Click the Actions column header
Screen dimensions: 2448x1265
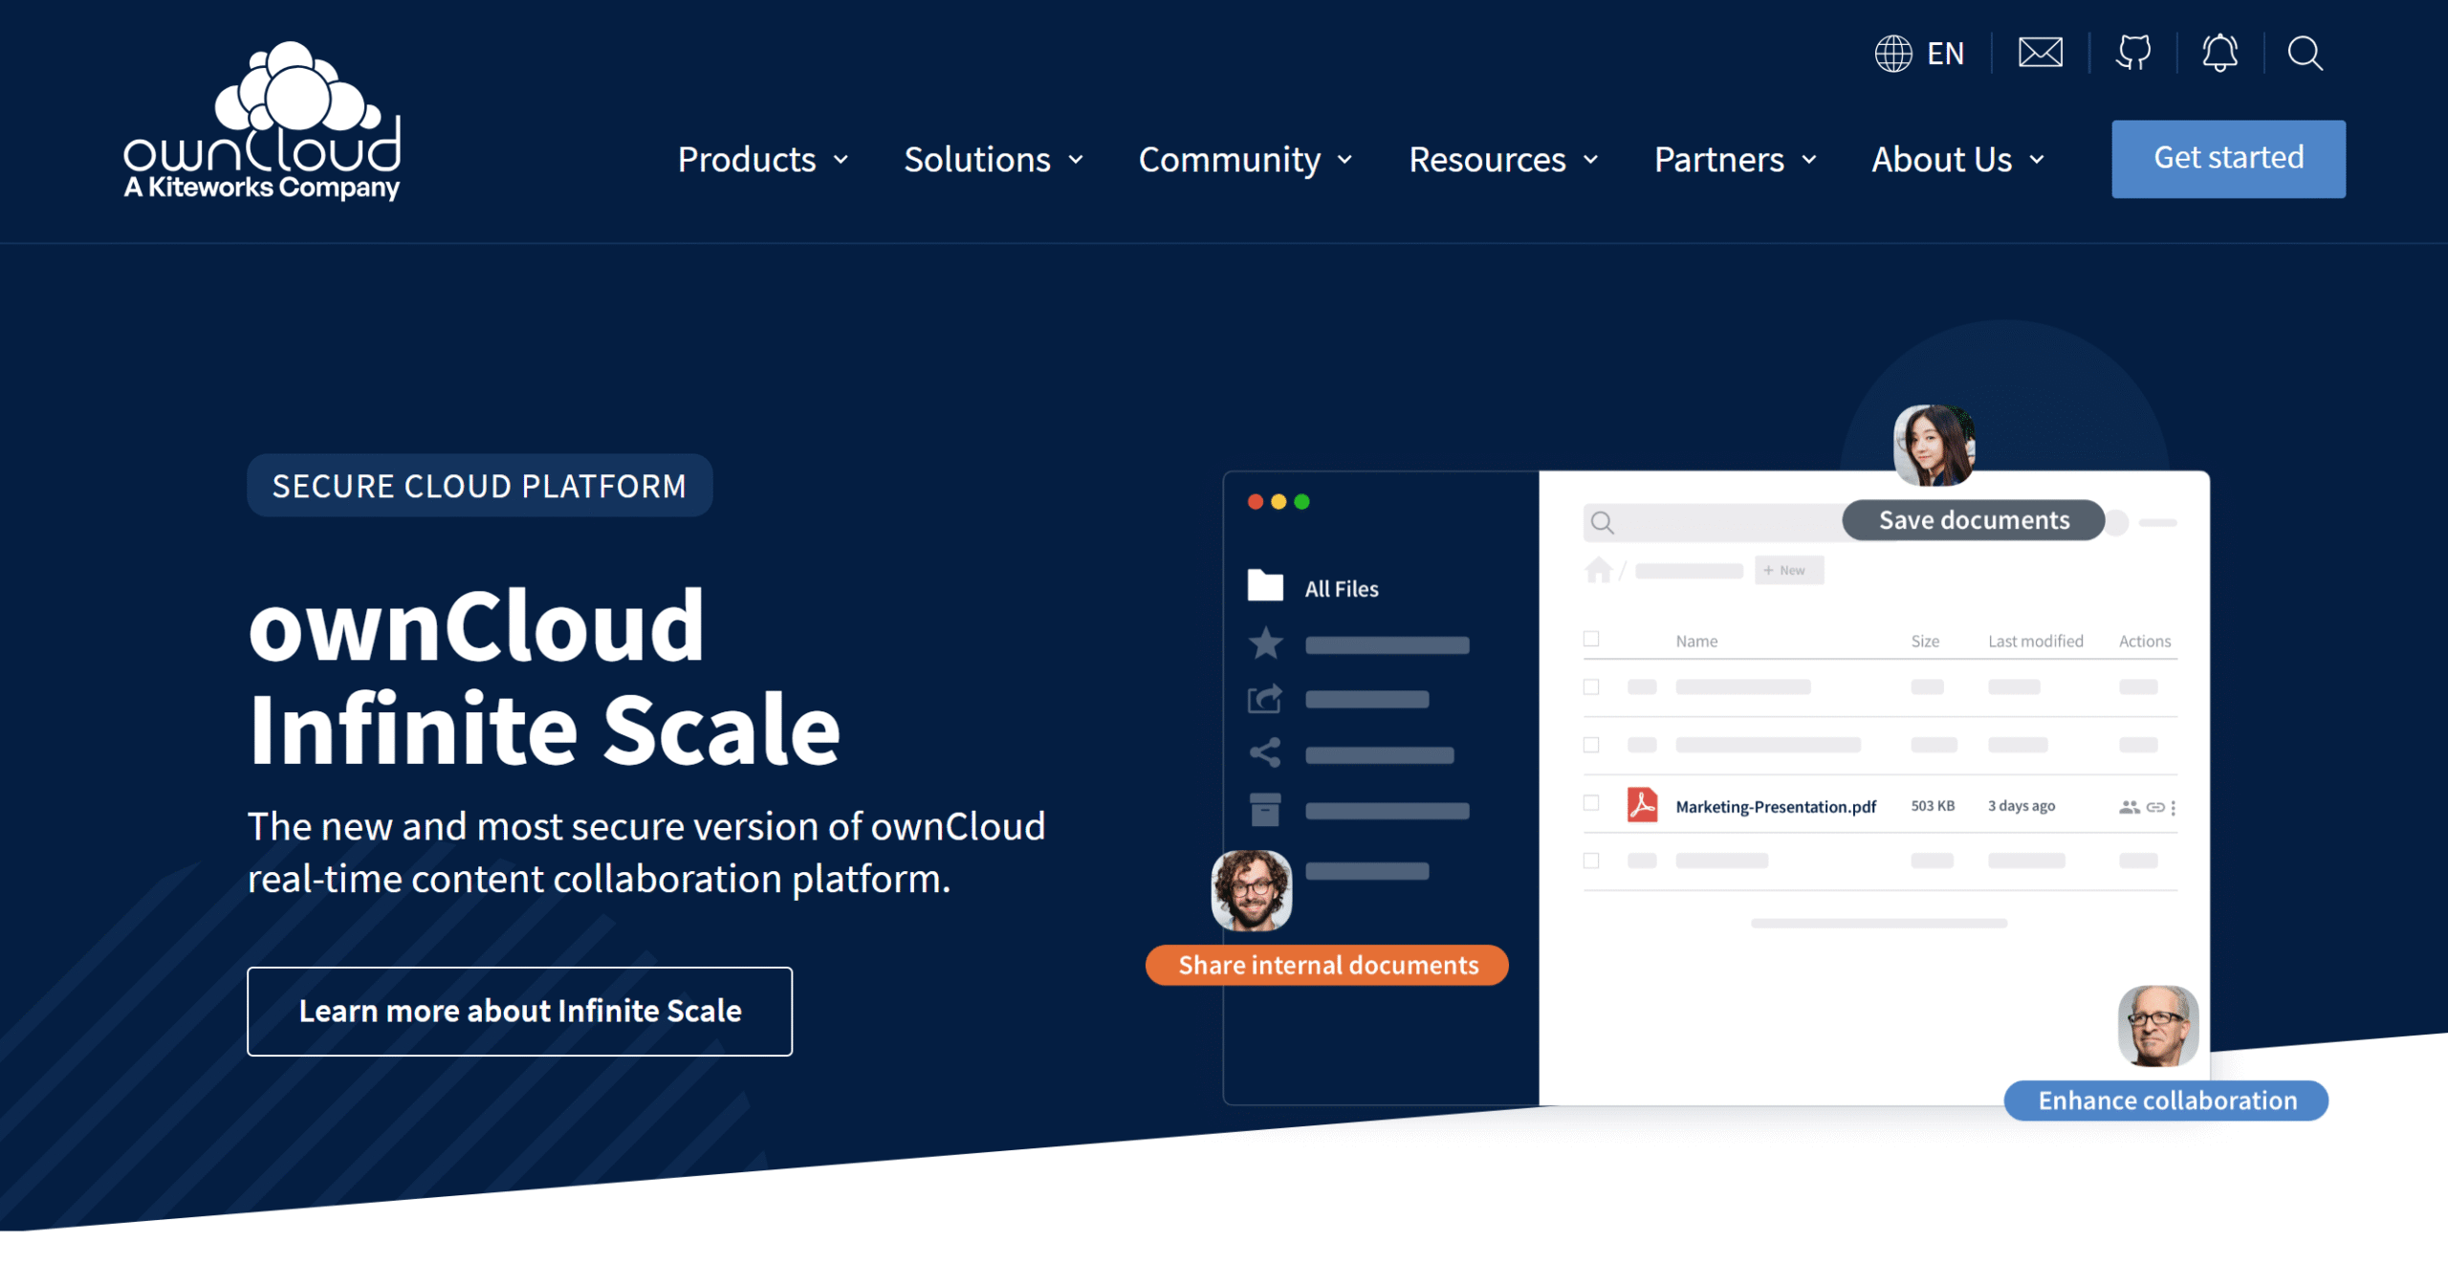[x=2145, y=642]
